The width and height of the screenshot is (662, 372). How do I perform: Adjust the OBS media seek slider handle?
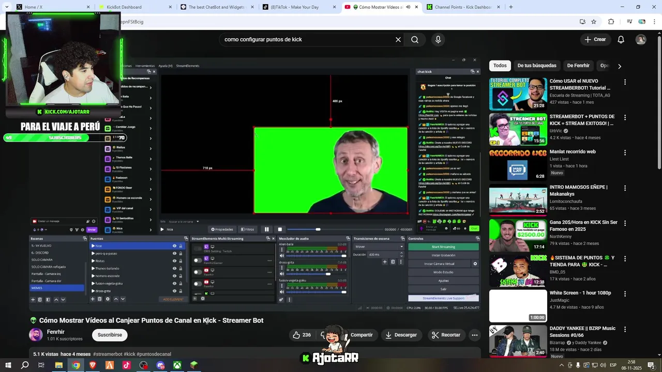click(x=318, y=229)
